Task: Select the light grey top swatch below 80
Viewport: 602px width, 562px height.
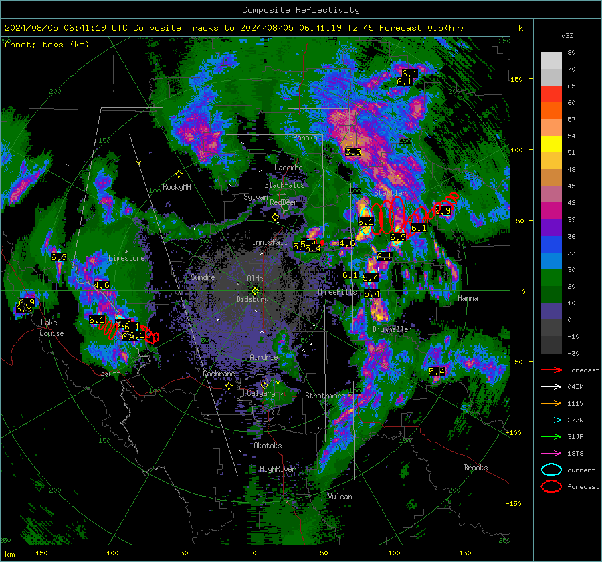Action: coord(551,61)
